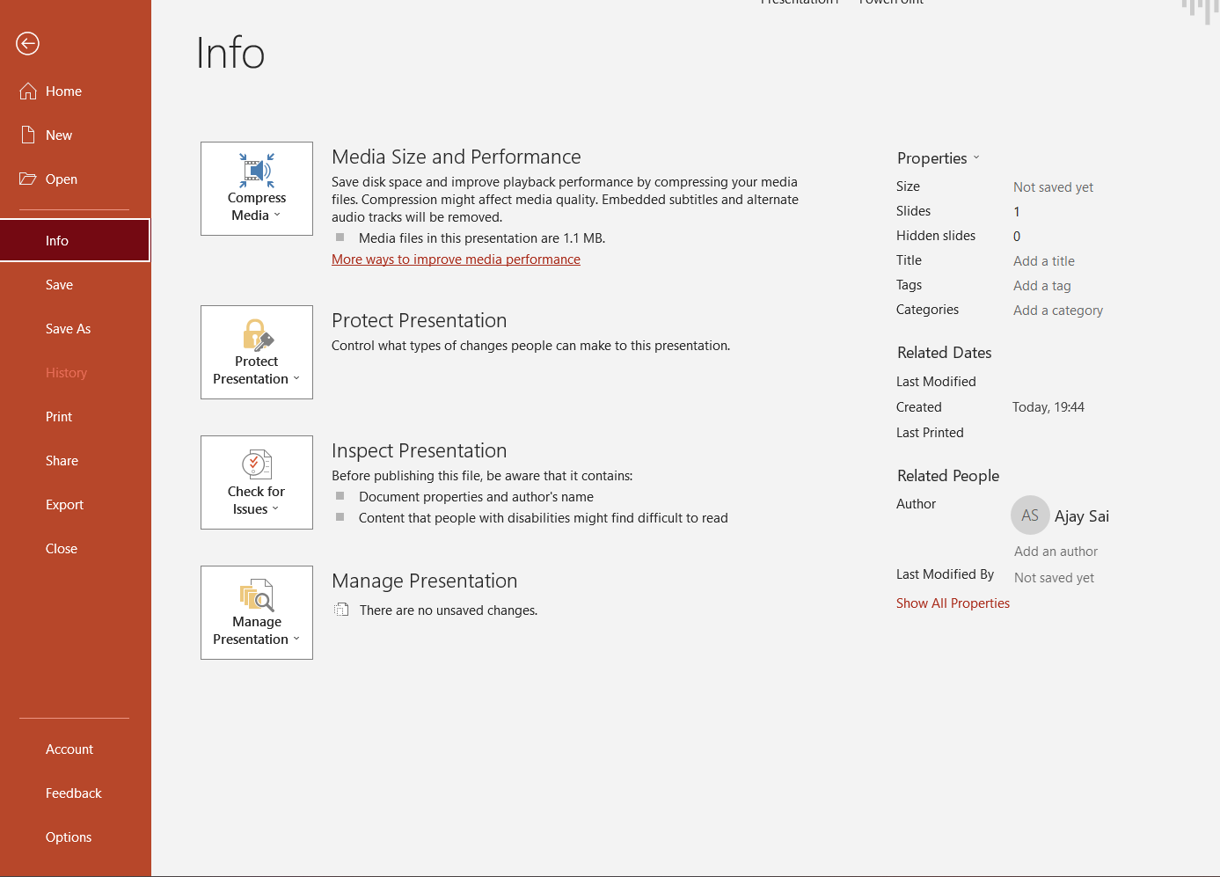Open the Compress Media dropdown arrow
Viewport: 1220px width, 877px height.
coord(277,216)
